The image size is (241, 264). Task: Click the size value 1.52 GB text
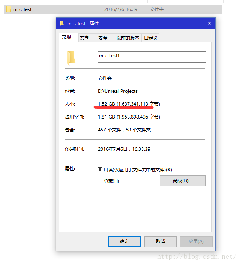(106, 104)
